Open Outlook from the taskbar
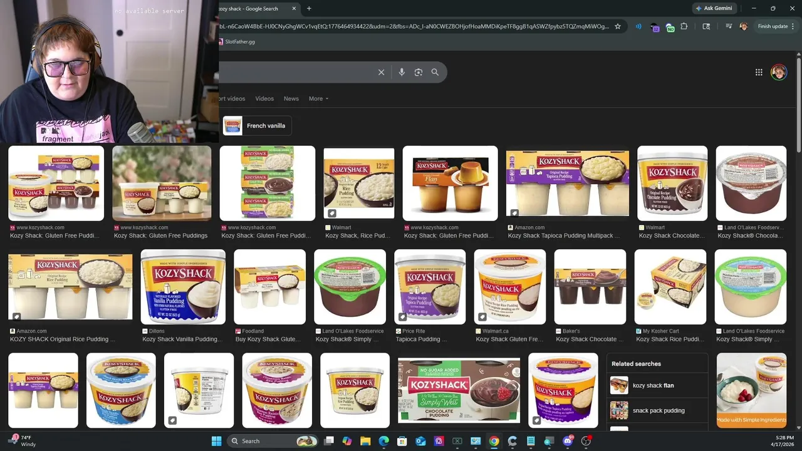The height and width of the screenshot is (451, 802). (420, 441)
